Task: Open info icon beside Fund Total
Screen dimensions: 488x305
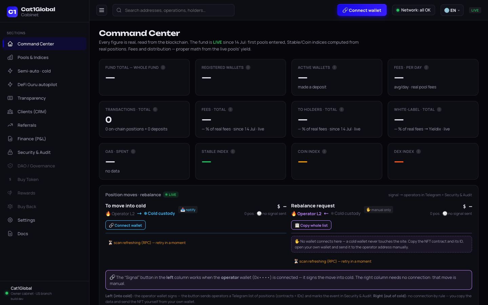Action: click(163, 67)
